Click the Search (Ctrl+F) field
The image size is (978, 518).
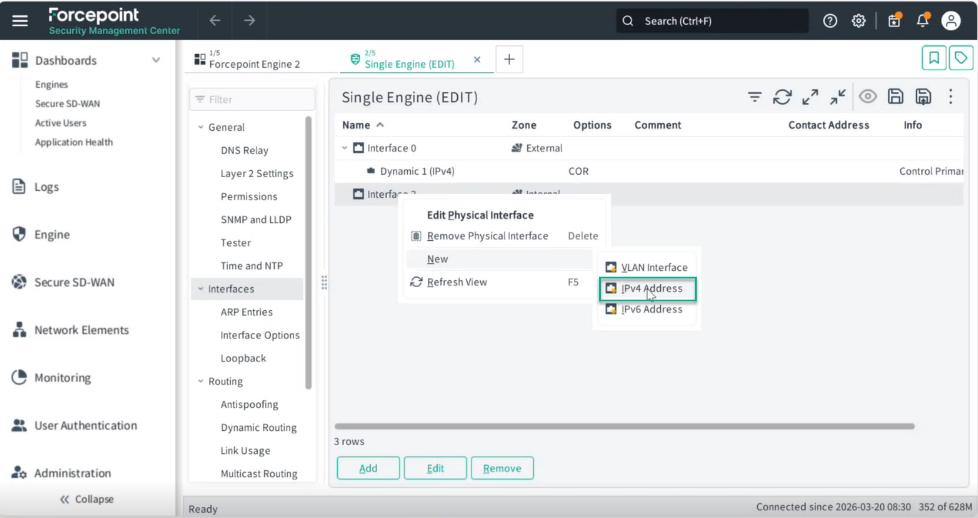click(x=712, y=21)
